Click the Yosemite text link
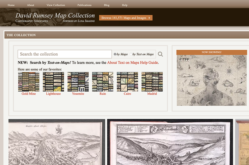This screenshot has height=165, width=249. tap(78, 94)
